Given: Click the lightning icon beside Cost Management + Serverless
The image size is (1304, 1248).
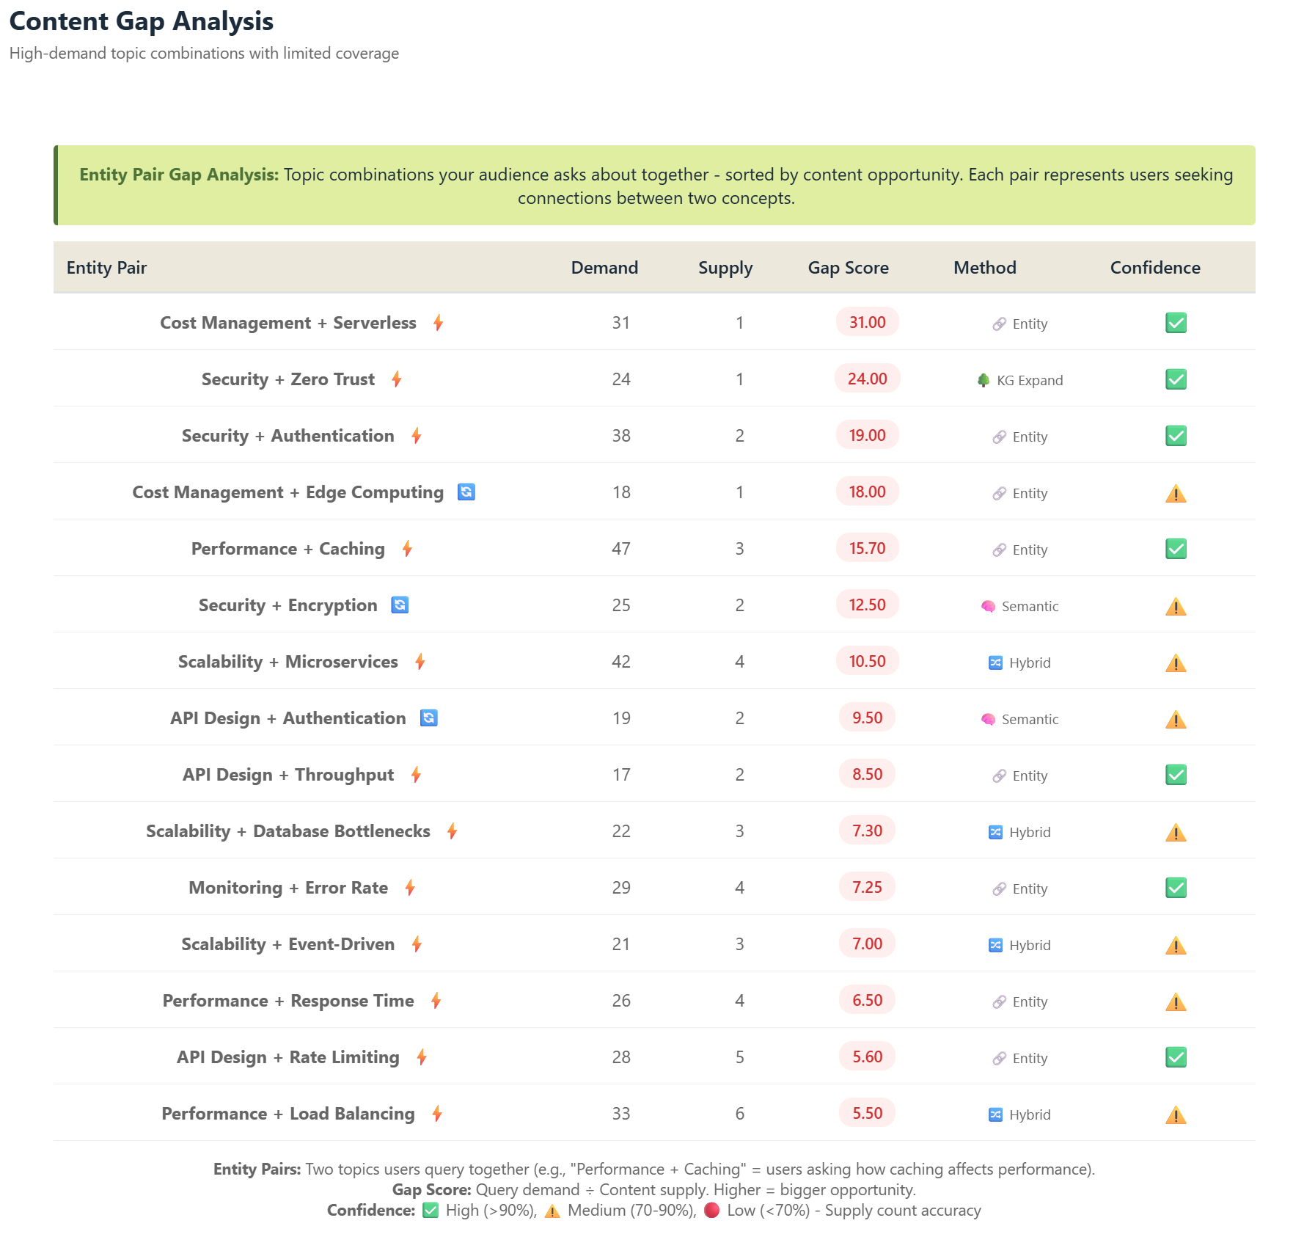Looking at the screenshot, I should (438, 323).
